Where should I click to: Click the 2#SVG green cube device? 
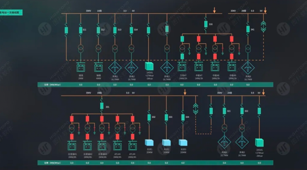click(x=259, y=143)
